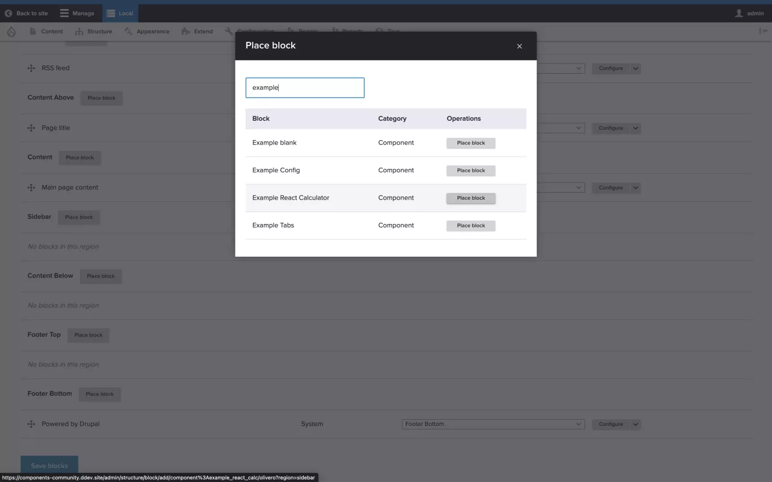Place the Example React Calculator block
Viewport: 772px width, 482px height.
coord(471,198)
